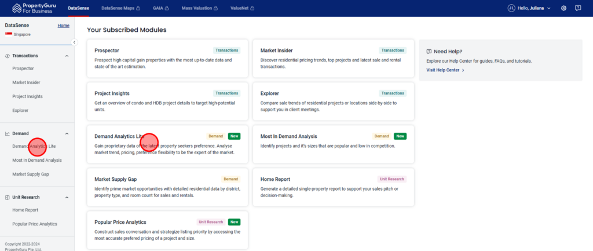This screenshot has width=593, height=251.
Task: Open Project Insights in the sidebar
Action: point(27,97)
